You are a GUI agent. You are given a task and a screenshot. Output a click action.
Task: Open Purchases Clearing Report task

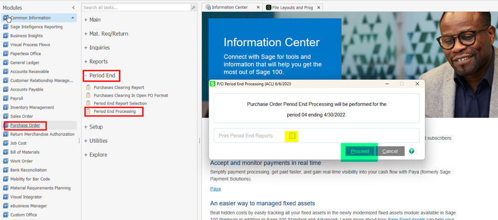click(x=119, y=87)
